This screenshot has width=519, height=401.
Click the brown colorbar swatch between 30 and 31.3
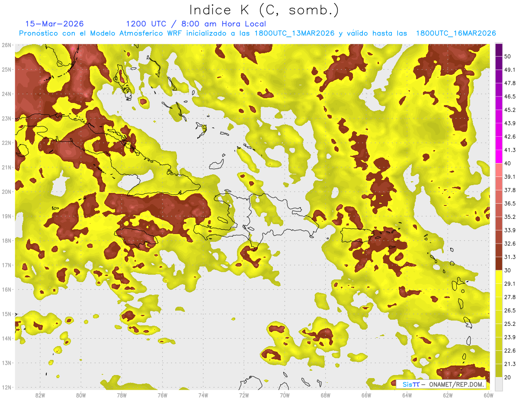[x=499, y=263]
